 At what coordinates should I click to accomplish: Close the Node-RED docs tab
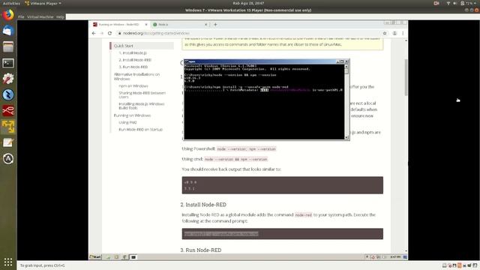(x=146, y=25)
